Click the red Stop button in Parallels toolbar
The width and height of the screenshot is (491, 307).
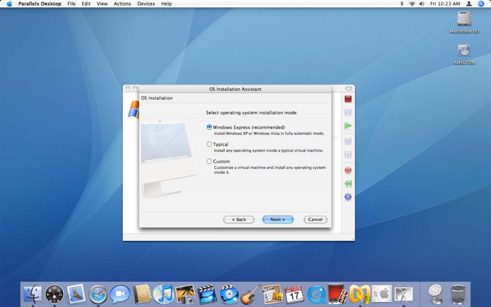[348, 99]
